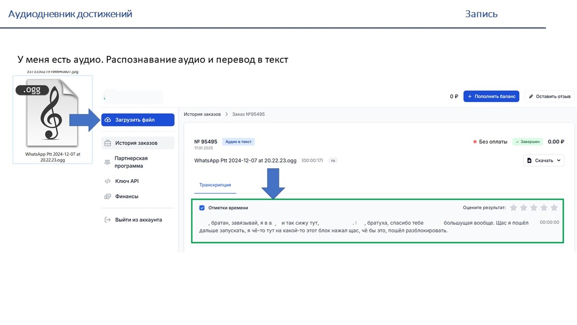This screenshot has height=325, width=577.
Task: Click the file icon on Скачать button
Action: pyautogui.click(x=529, y=160)
